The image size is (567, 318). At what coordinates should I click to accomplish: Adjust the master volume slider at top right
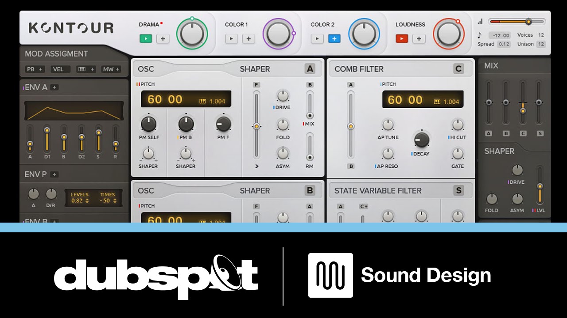517,21
